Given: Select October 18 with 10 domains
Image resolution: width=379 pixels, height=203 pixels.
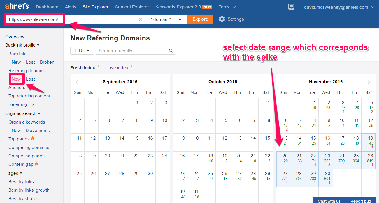Looking at the screenshot, I should tap(208, 160).
